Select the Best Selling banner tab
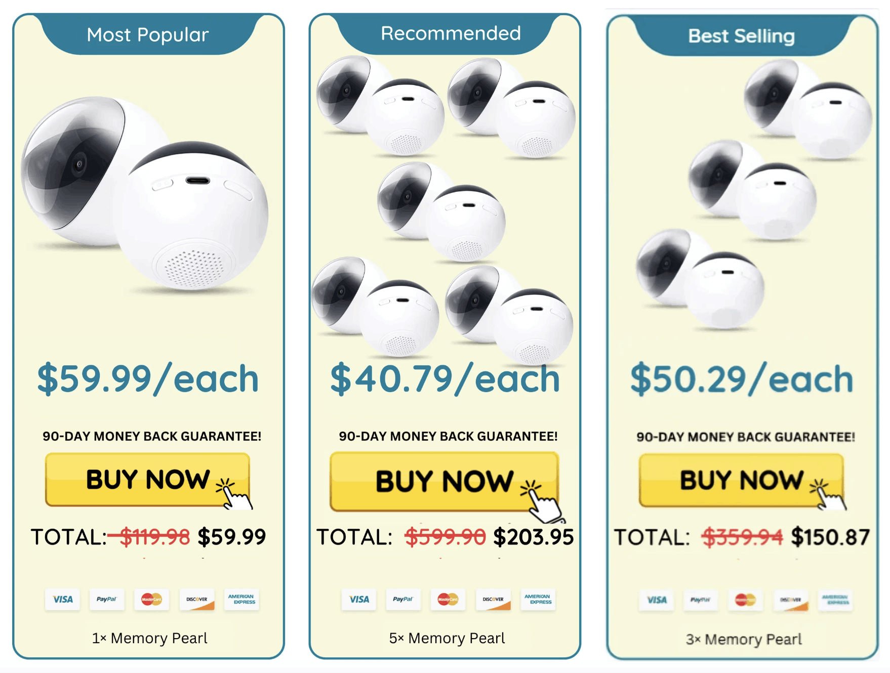Screen dimensions: 890x673 (x=741, y=36)
